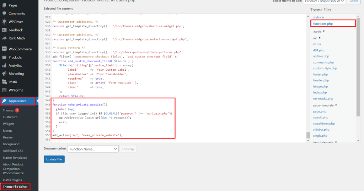
Task: Open custom-style.php theme file
Action: click(325, 68)
